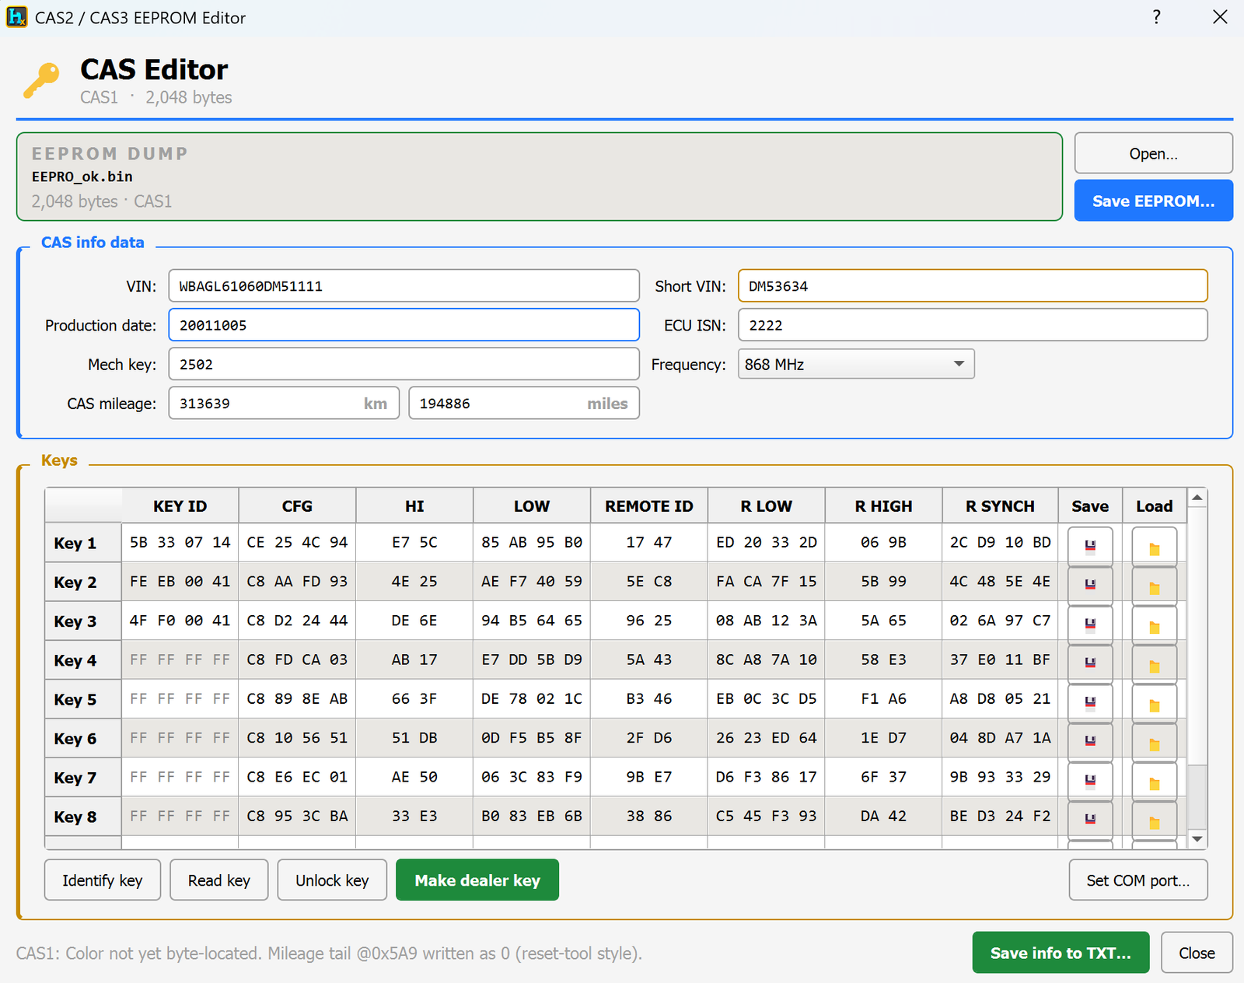Click the Read key button
Screen dimensions: 1244x983
tap(219, 880)
